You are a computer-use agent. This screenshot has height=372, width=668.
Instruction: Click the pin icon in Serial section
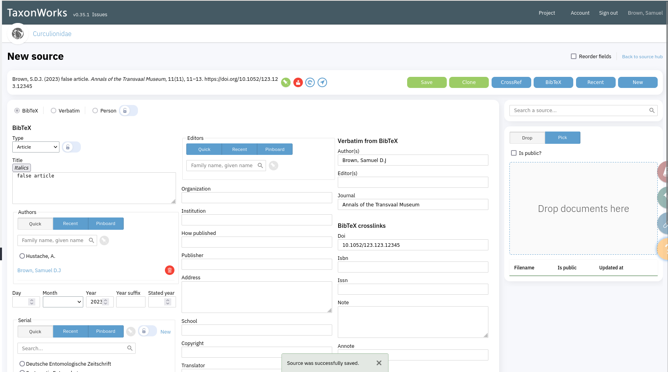131,332
